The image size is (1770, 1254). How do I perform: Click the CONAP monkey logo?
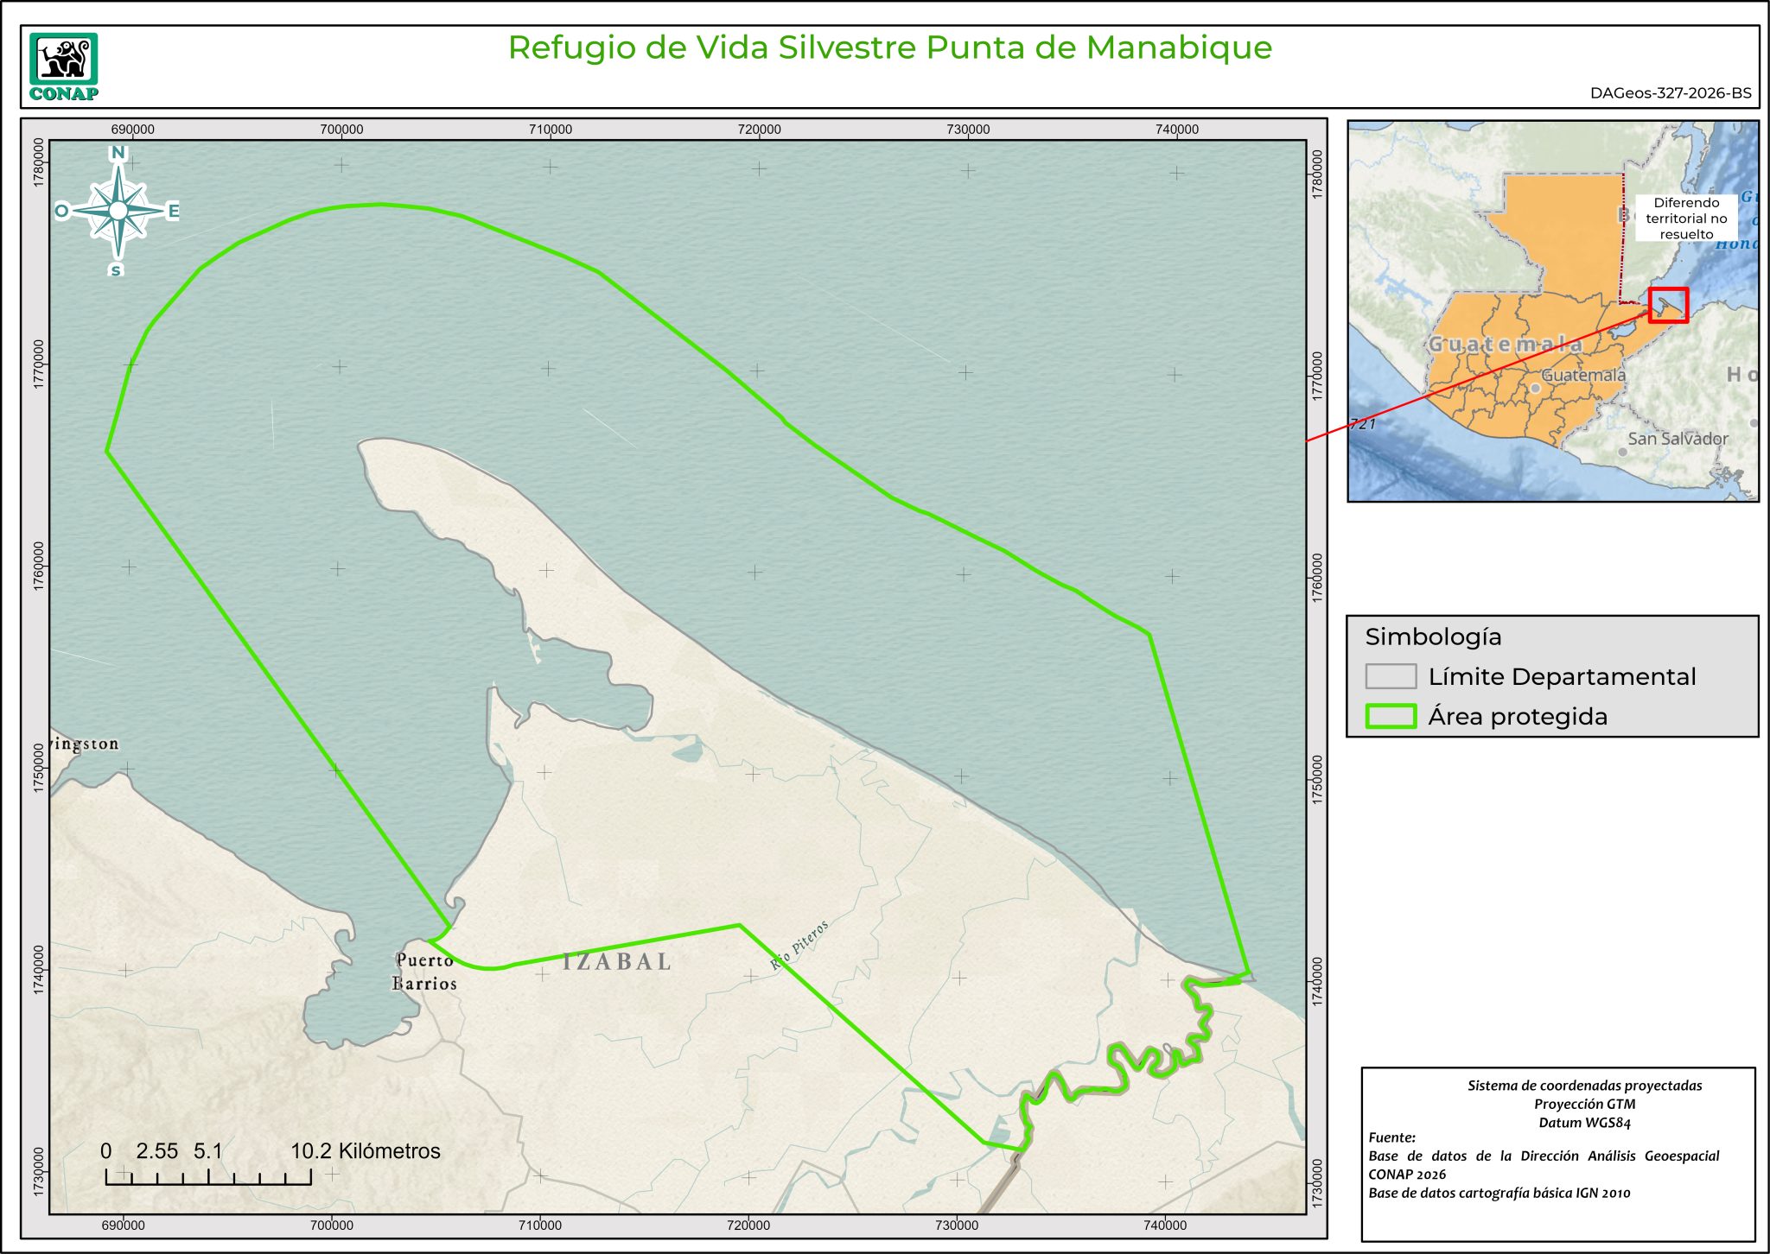pos(63,60)
